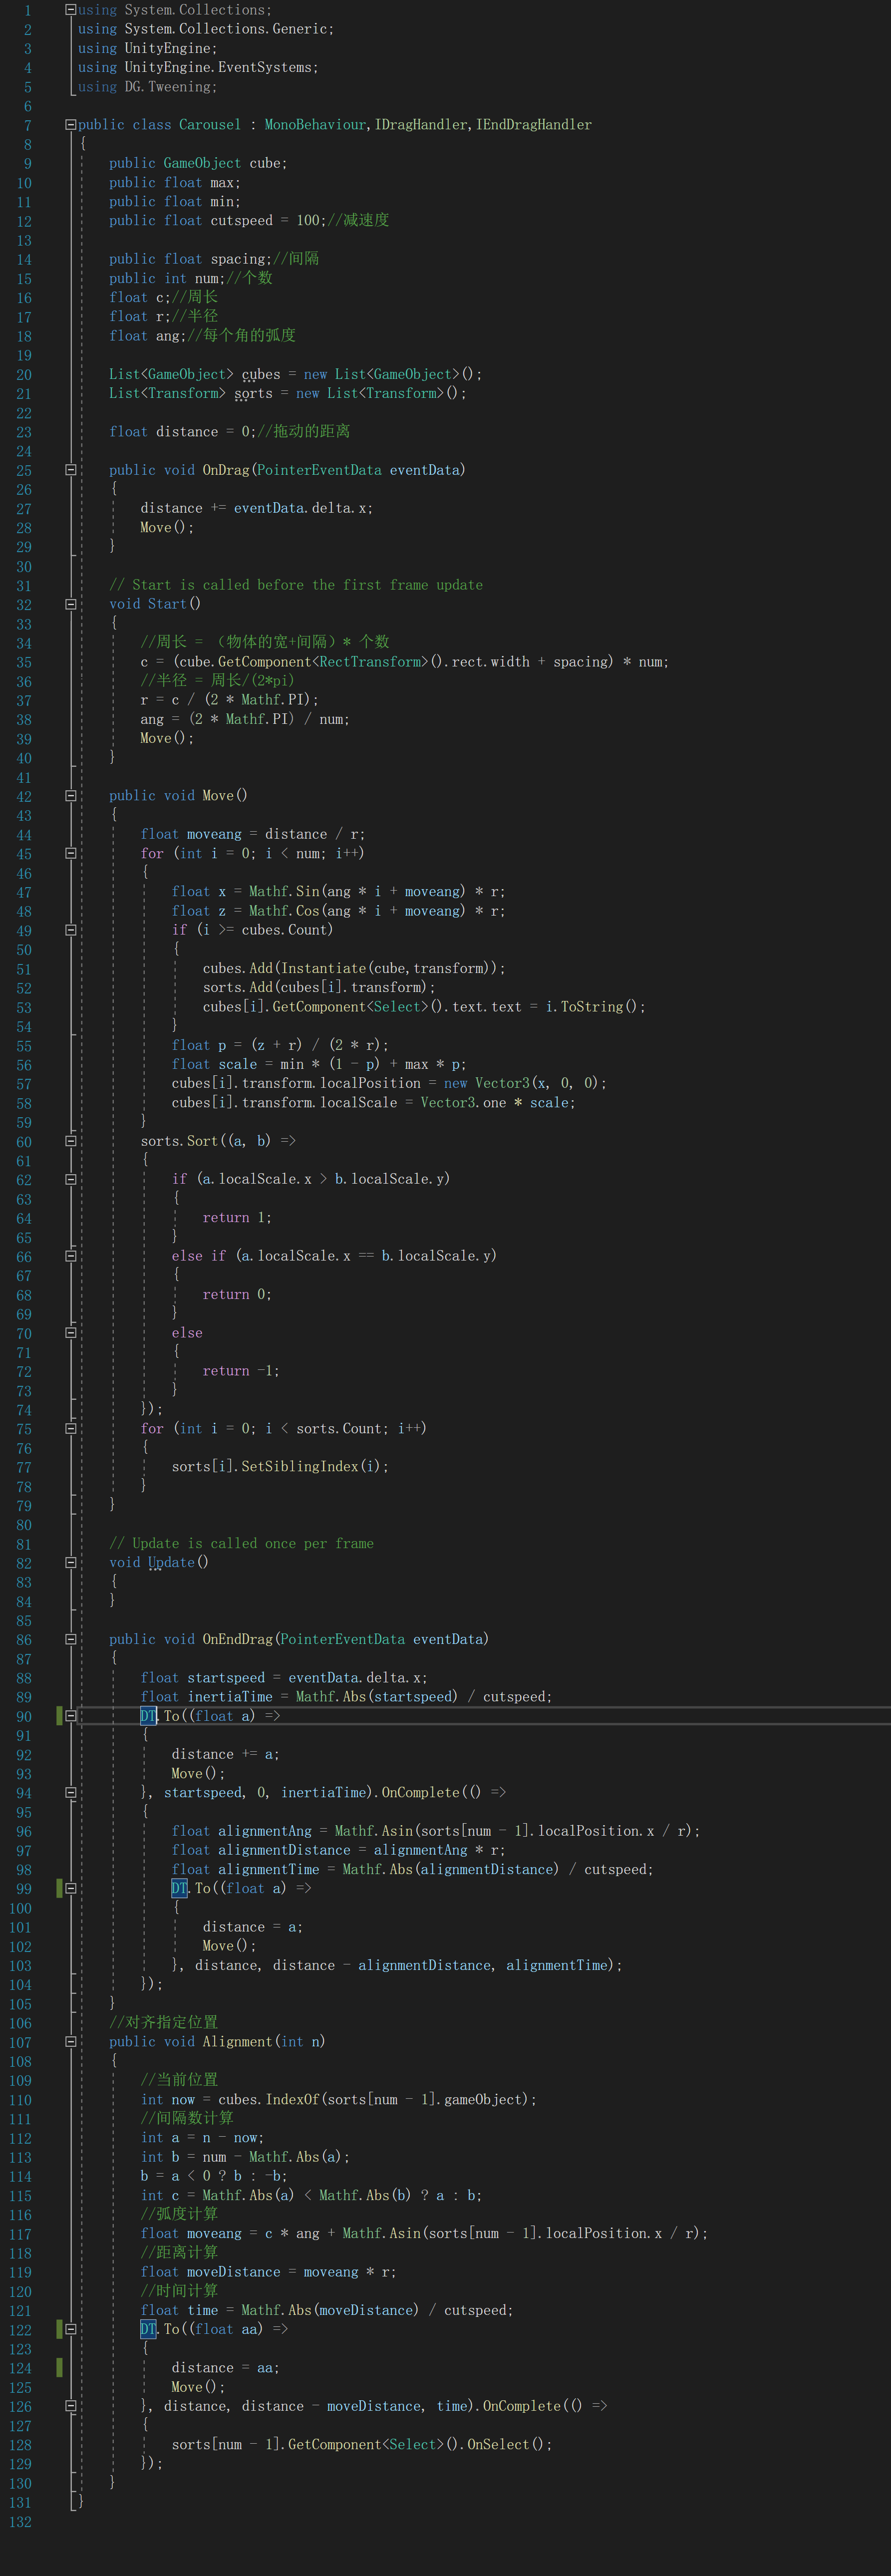This screenshot has height=2576, width=891.
Task: Click "UnityEngine.EventSystems" namespace
Action: pos(219,67)
